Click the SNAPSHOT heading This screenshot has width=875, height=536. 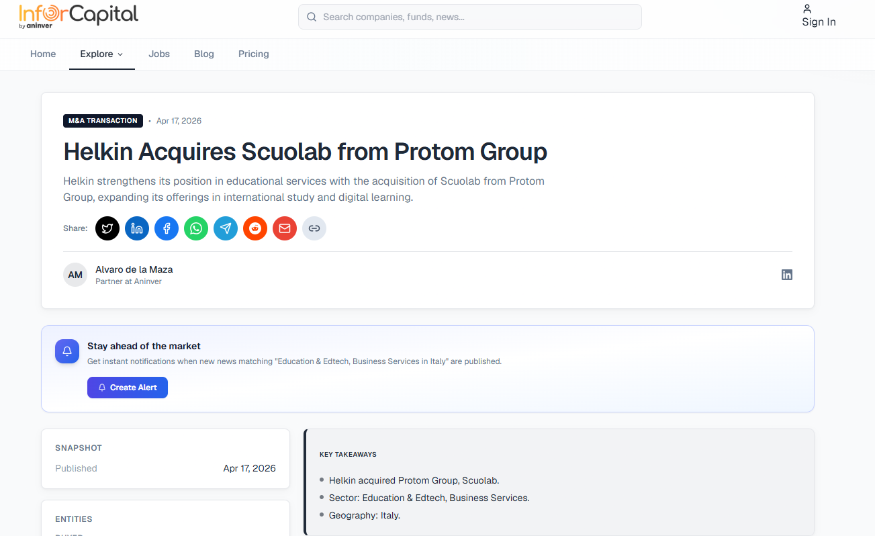tap(79, 448)
